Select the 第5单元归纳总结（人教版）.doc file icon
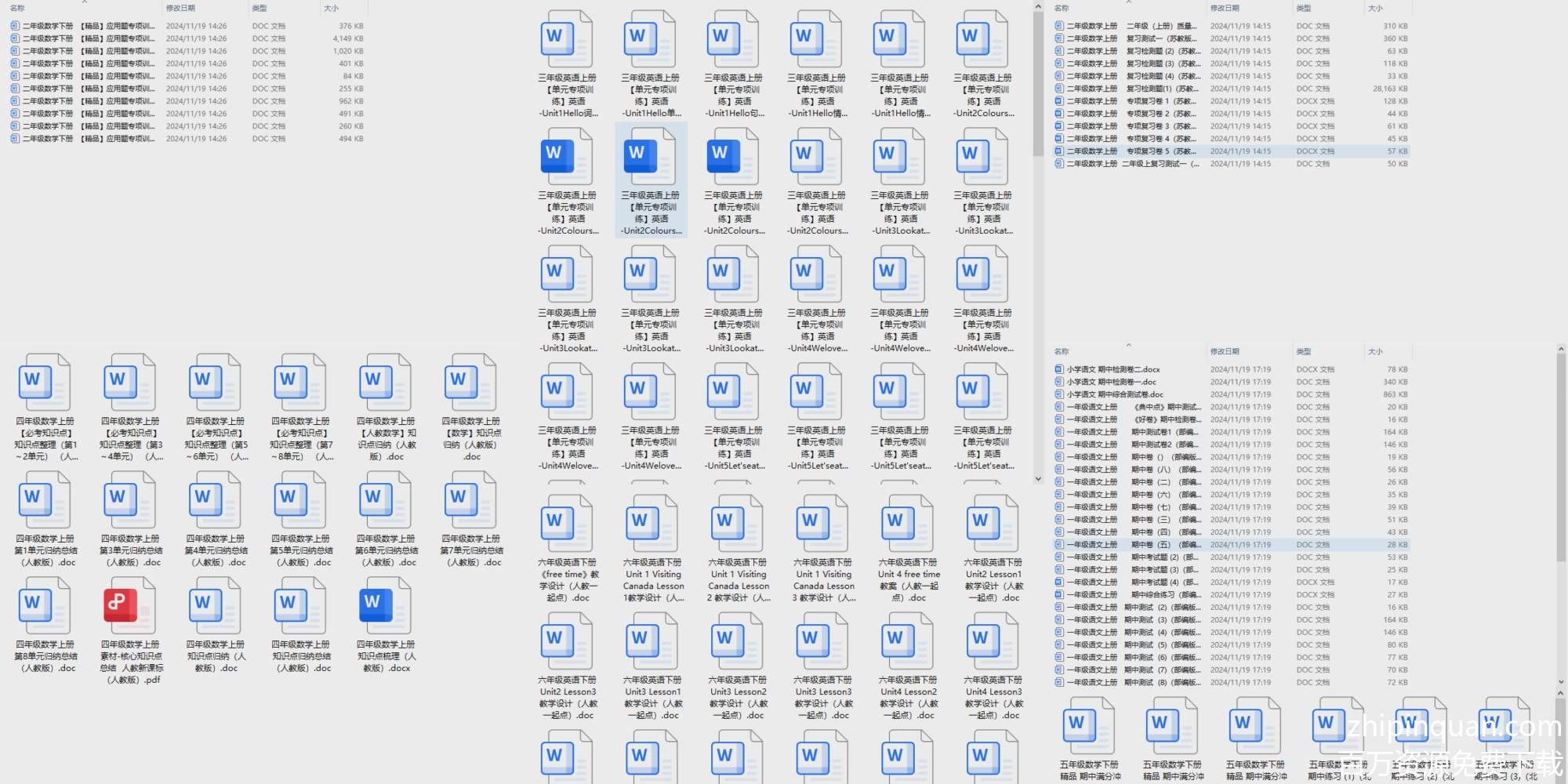Viewport: 1568px width, 784px height. (299, 499)
